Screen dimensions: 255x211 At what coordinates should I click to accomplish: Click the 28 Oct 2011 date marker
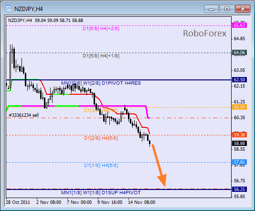[x=18, y=202]
